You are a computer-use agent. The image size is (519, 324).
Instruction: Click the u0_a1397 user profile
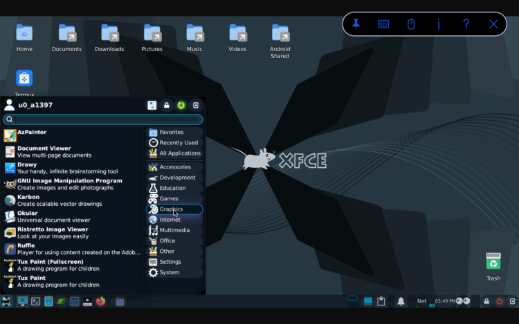[x=28, y=105]
